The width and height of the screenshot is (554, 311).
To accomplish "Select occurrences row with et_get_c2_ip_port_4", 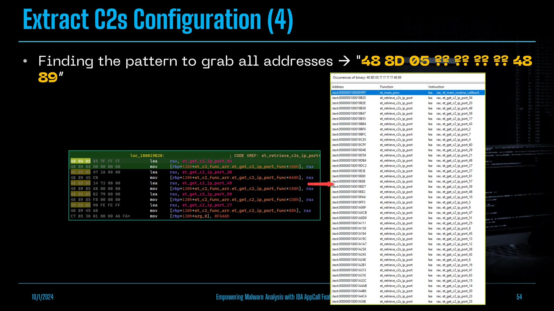I will click(x=408, y=140).
